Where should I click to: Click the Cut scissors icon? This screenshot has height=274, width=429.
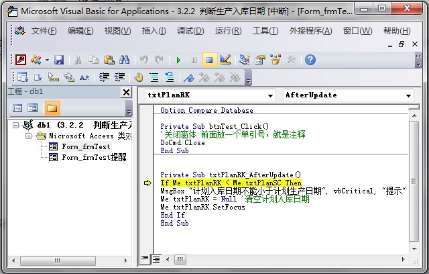pyautogui.click(x=78, y=60)
